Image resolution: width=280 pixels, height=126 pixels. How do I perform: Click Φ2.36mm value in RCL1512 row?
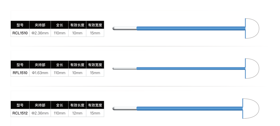(40, 113)
